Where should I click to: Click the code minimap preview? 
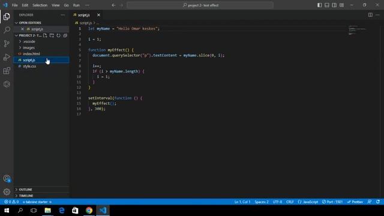[x=358, y=30]
